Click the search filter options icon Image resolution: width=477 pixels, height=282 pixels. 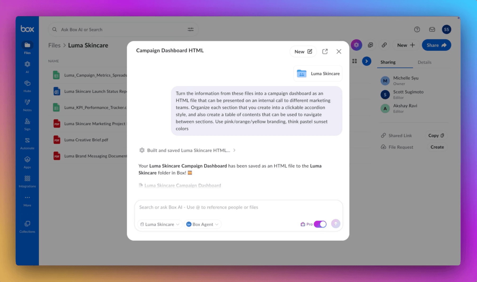tap(191, 29)
